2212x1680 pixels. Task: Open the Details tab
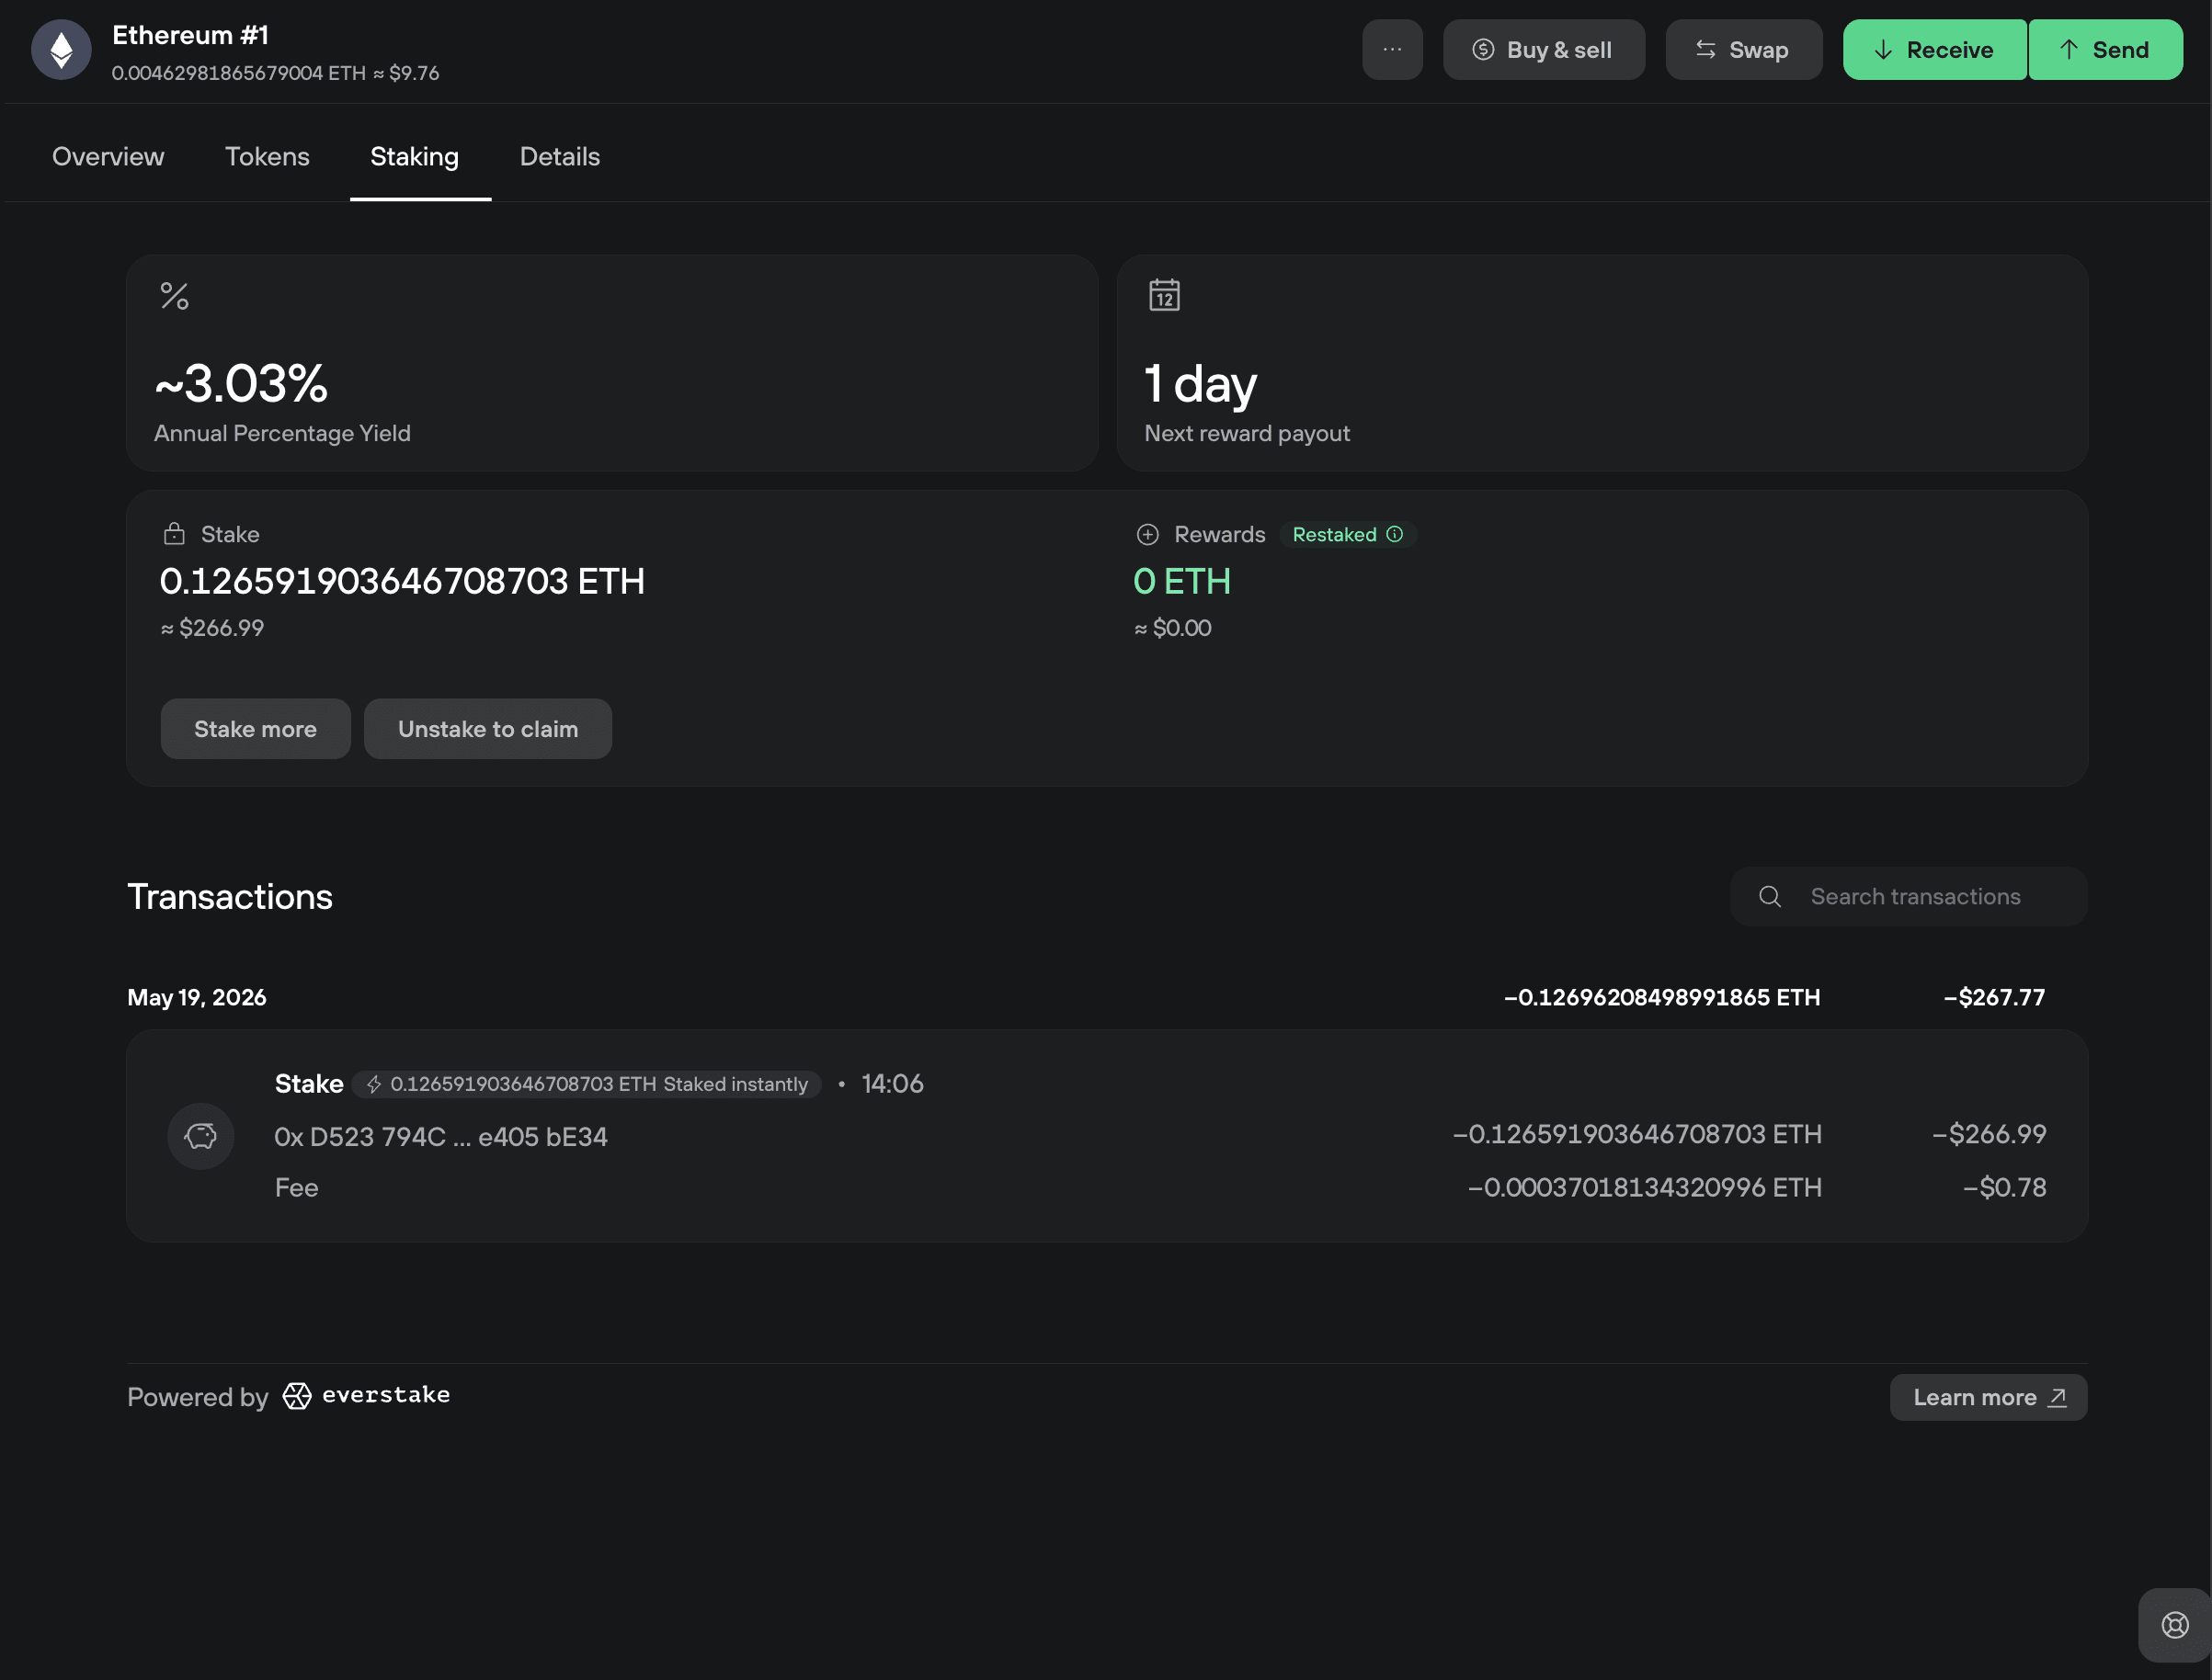pos(559,157)
